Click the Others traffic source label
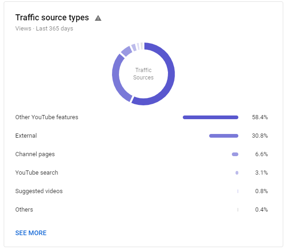This screenshot has height=249, width=286. click(24, 210)
